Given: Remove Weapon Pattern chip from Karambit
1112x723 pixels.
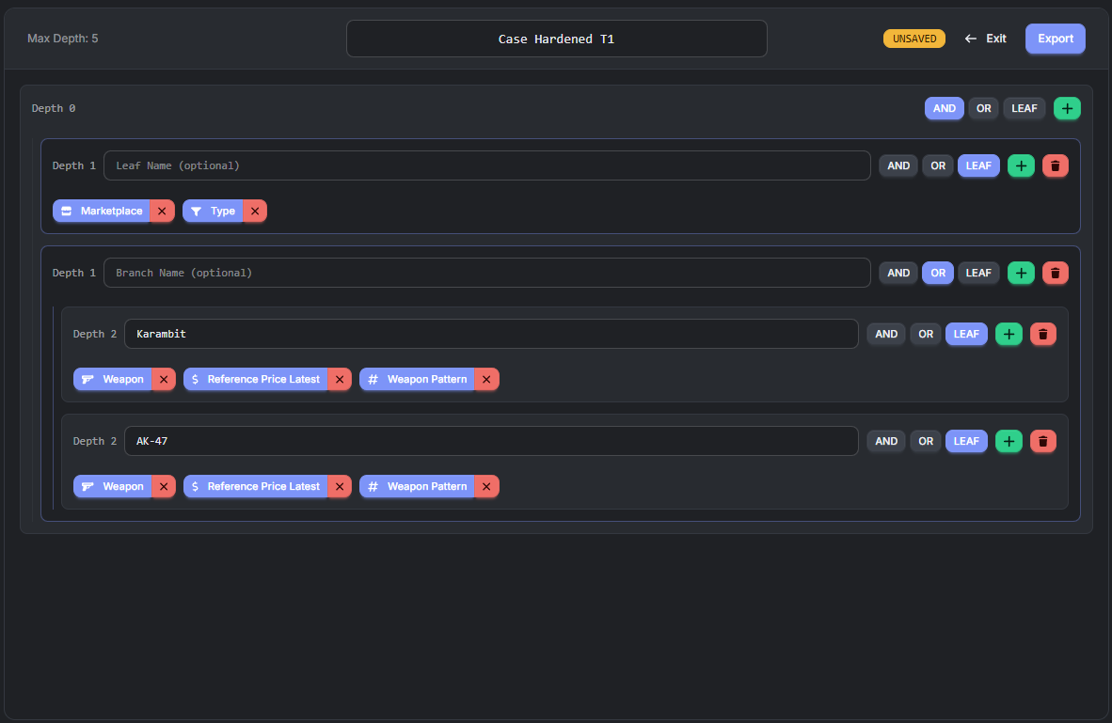Looking at the screenshot, I should click(x=486, y=379).
